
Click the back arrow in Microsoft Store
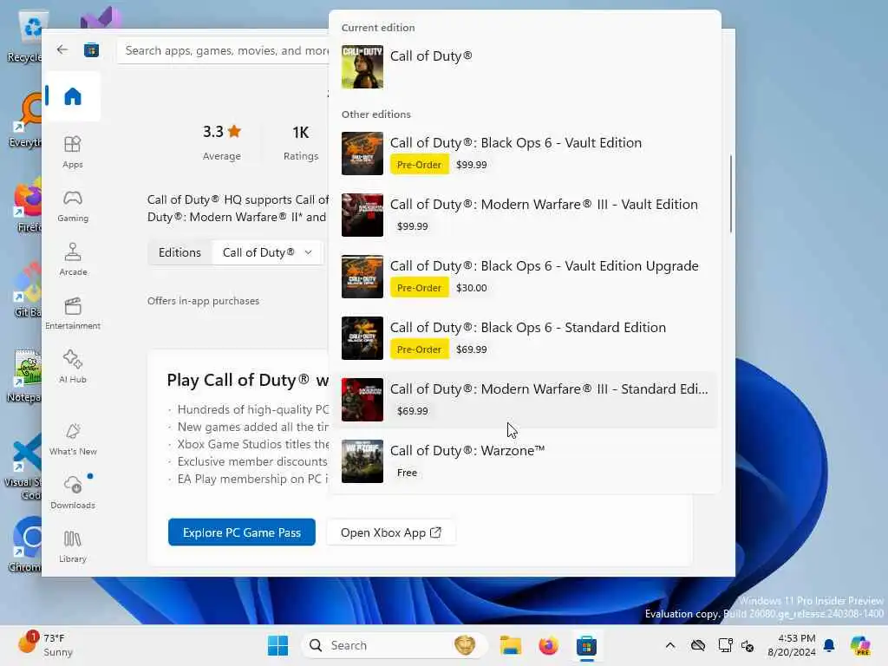(62, 49)
